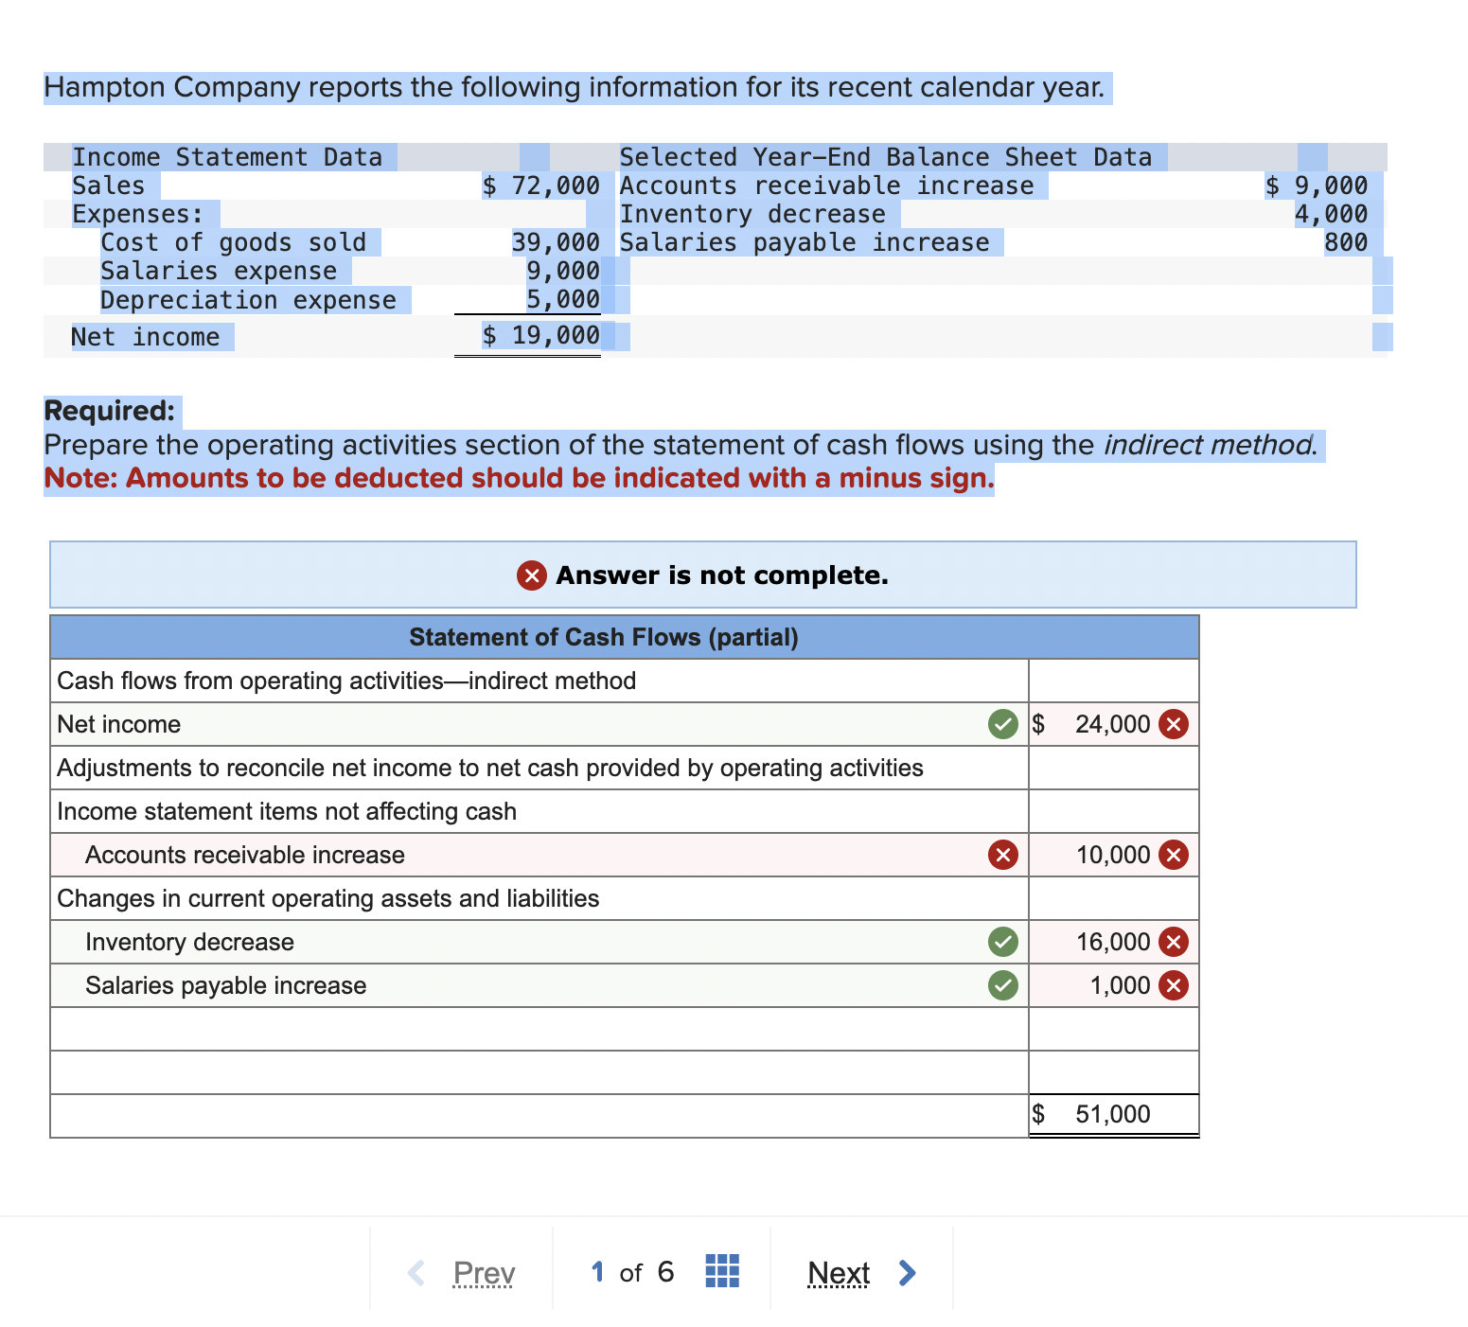Click 'Income statement items not affecting cash' row
This screenshot has width=1468, height=1327.
click(539, 811)
